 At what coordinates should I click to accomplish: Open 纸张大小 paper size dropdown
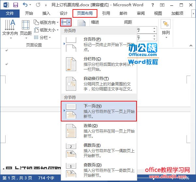[x=46, y=30]
